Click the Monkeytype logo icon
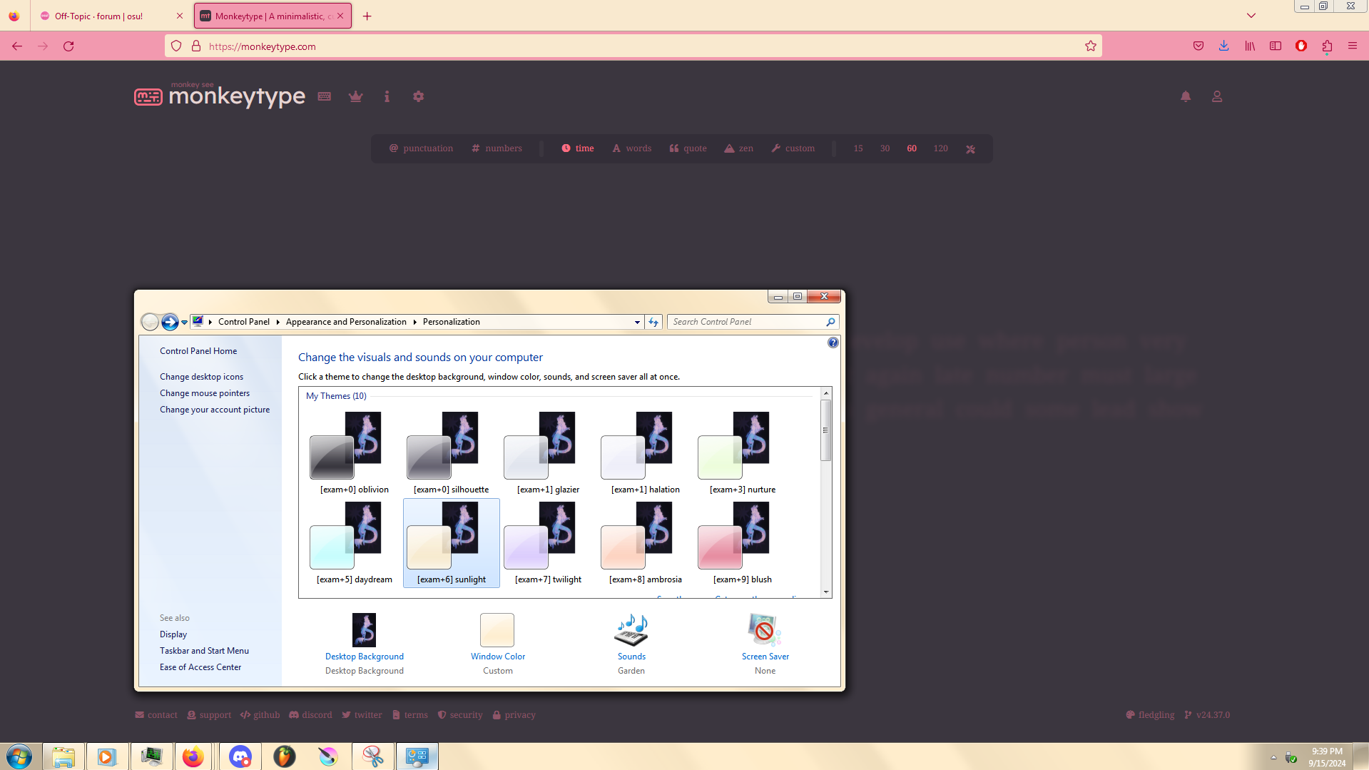The height and width of the screenshot is (770, 1369). pos(148,97)
